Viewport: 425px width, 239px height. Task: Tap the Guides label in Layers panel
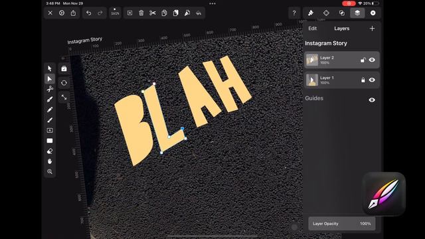pyautogui.click(x=314, y=98)
